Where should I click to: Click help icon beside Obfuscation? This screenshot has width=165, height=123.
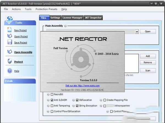pos(73,100)
